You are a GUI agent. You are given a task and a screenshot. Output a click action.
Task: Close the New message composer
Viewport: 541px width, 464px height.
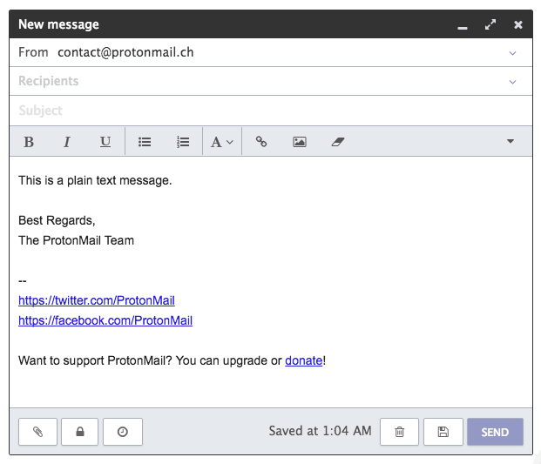pos(517,24)
